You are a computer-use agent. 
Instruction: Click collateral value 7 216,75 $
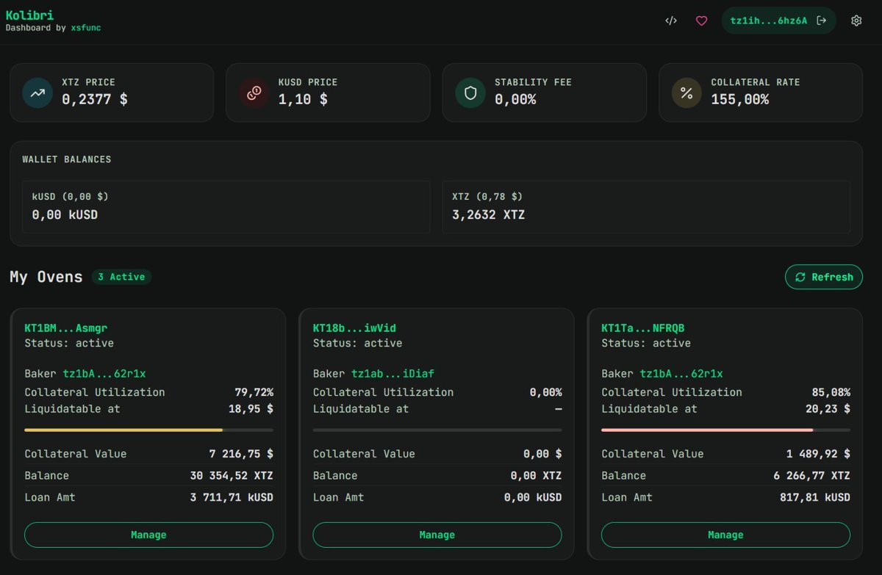pyautogui.click(x=241, y=454)
